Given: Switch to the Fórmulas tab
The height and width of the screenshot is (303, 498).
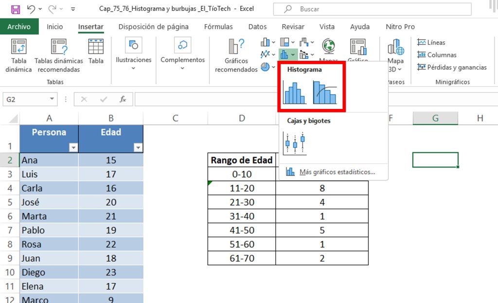Looking at the screenshot, I should pos(218,27).
